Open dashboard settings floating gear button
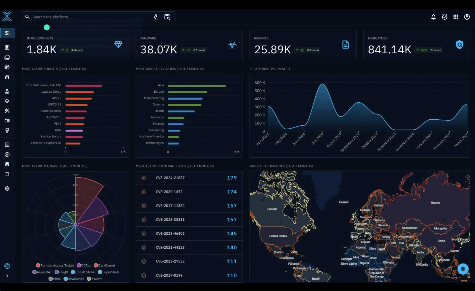 (463, 269)
